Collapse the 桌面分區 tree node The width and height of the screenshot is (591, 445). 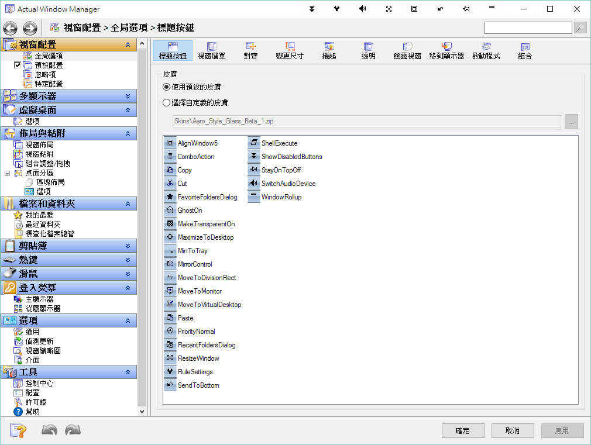coord(7,173)
